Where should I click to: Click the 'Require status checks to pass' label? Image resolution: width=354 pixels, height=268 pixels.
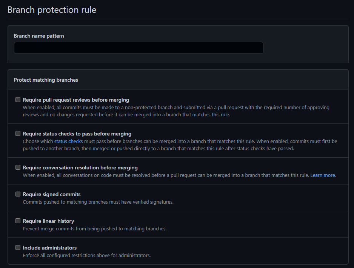[x=77, y=134]
